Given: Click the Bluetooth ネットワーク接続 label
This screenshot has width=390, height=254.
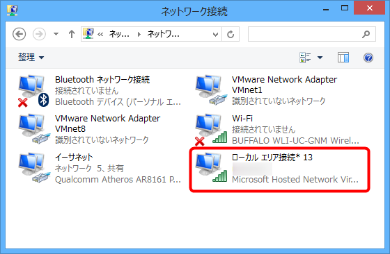Looking at the screenshot, I should pyautogui.click(x=102, y=80).
